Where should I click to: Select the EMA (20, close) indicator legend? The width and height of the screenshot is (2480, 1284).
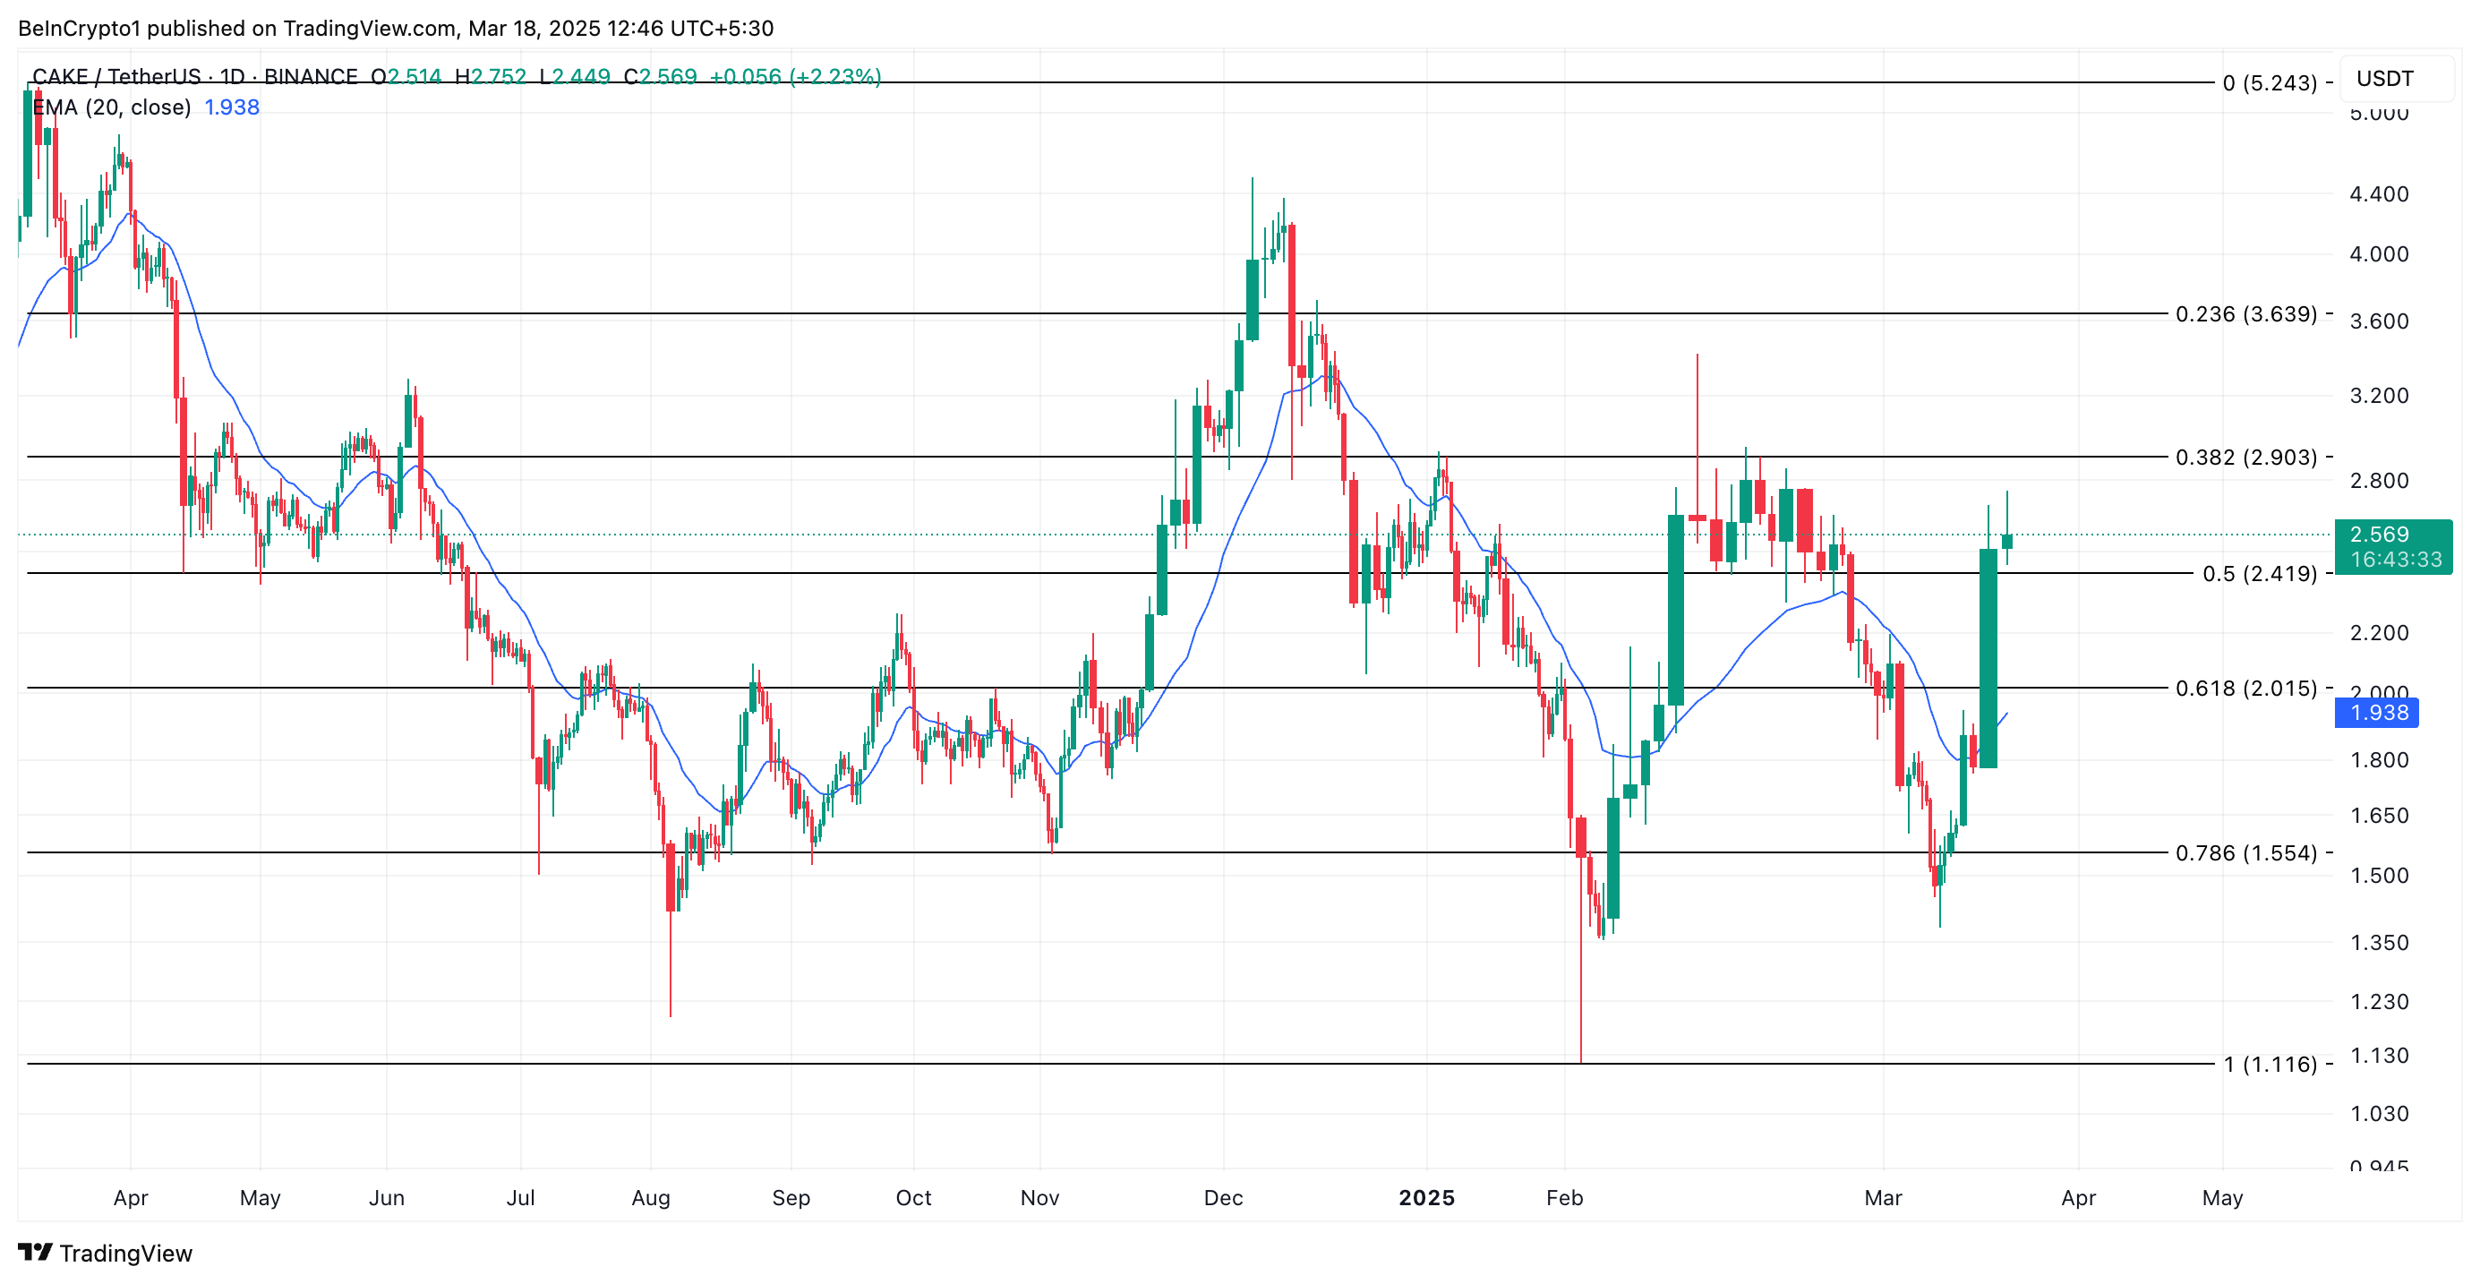point(112,107)
